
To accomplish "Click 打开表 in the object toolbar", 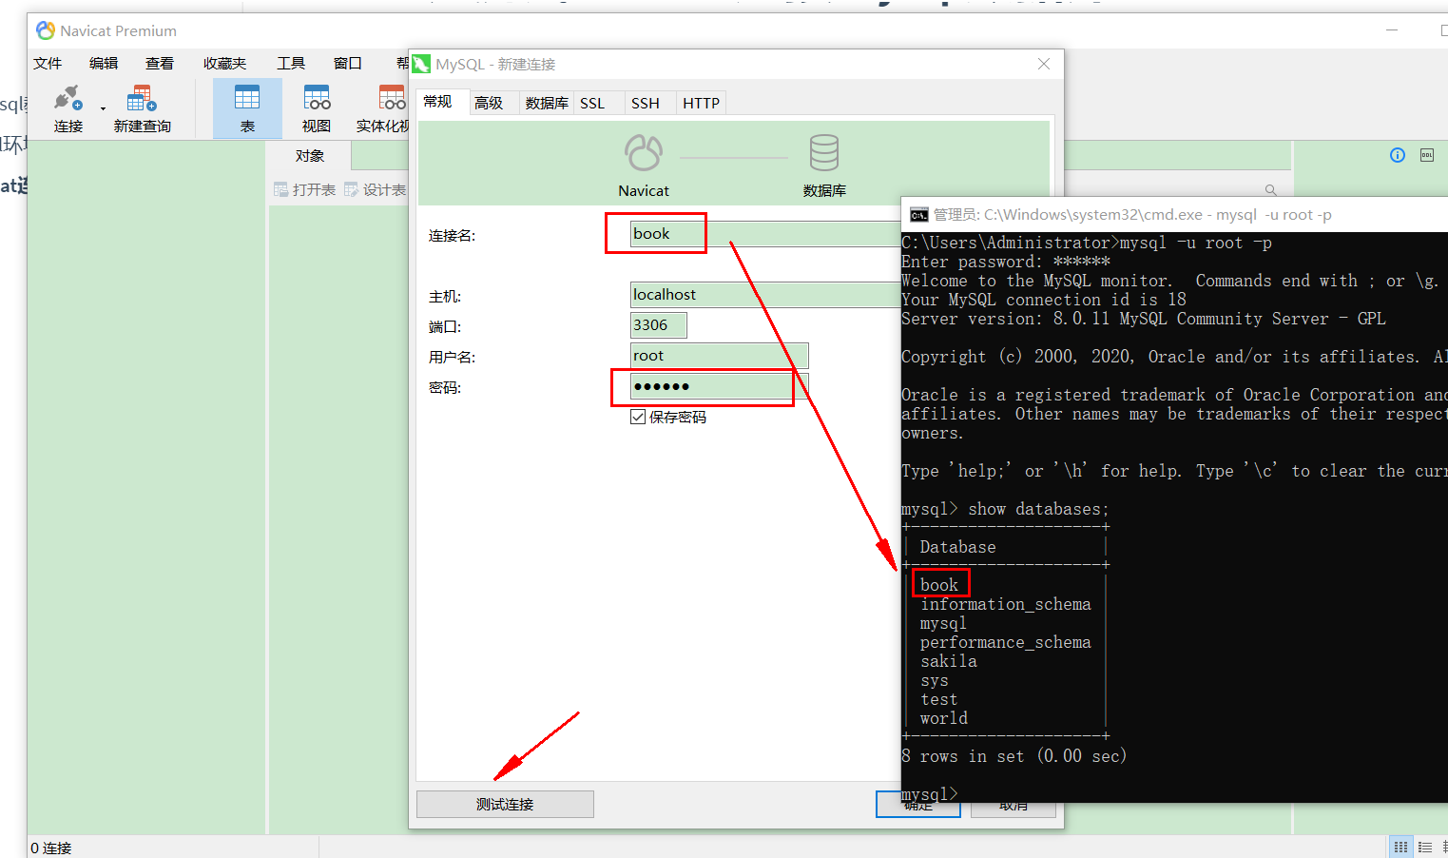I will (305, 189).
